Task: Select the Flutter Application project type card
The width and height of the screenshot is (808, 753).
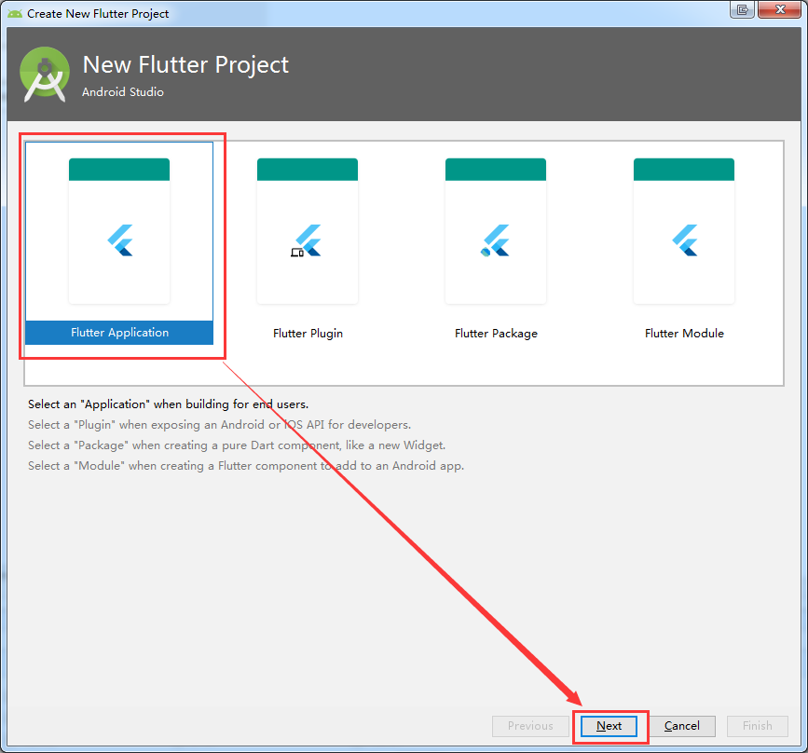Action: click(119, 242)
